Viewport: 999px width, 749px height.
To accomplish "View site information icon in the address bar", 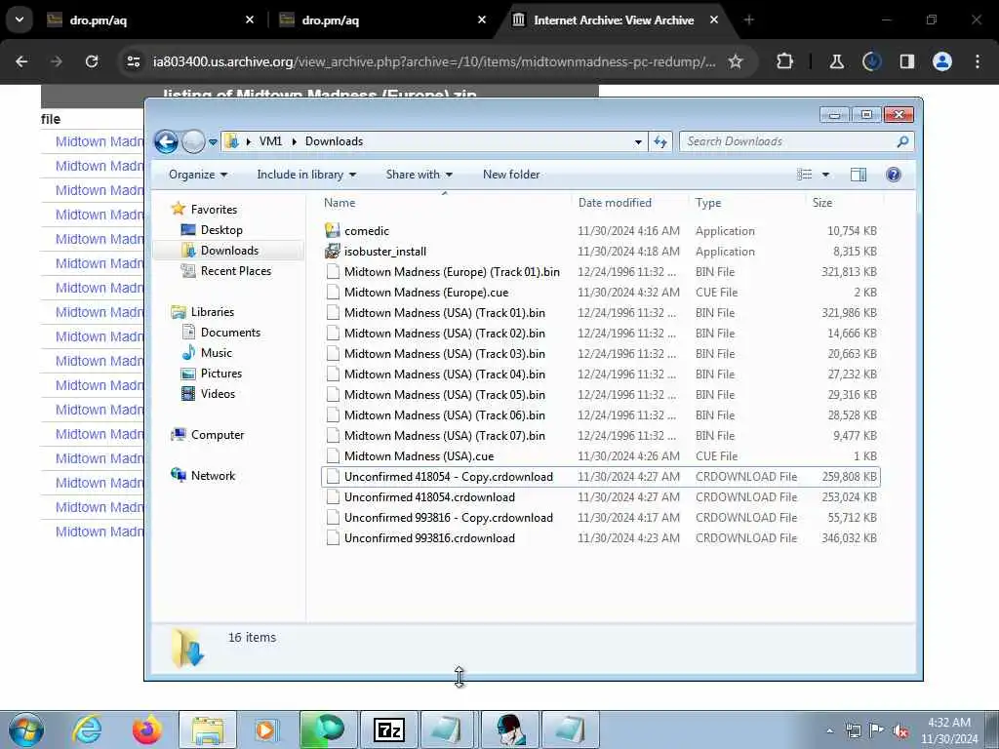I will click(134, 61).
